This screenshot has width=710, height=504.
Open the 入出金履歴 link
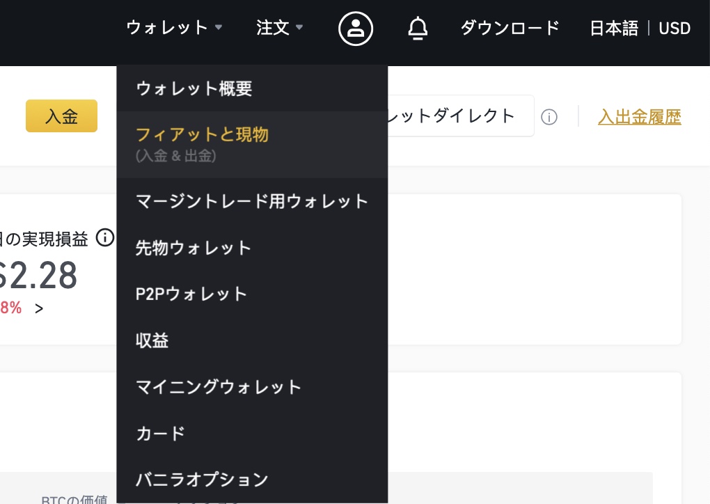[640, 116]
